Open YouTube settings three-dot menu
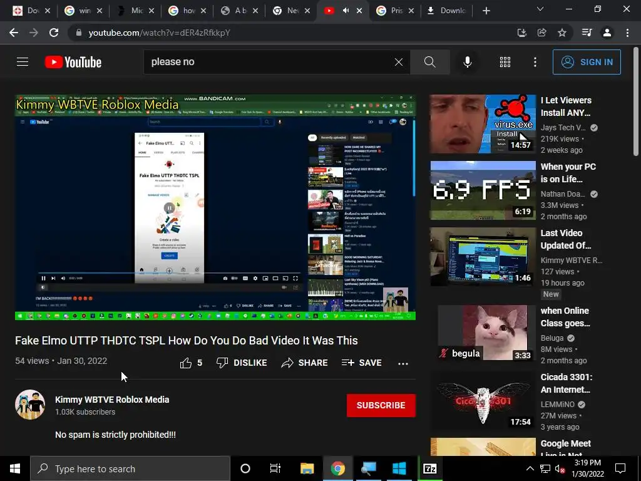 click(535, 62)
